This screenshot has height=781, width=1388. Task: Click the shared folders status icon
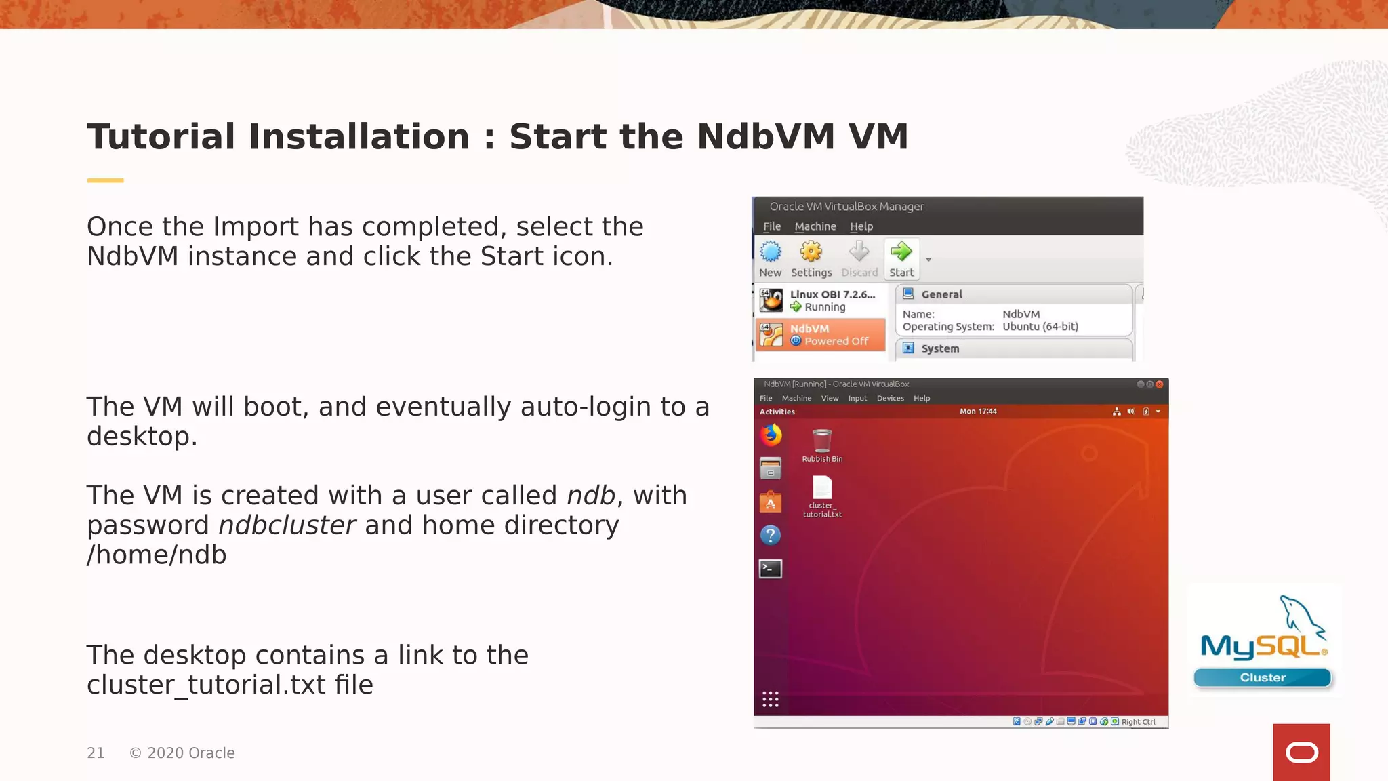click(x=1060, y=721)
